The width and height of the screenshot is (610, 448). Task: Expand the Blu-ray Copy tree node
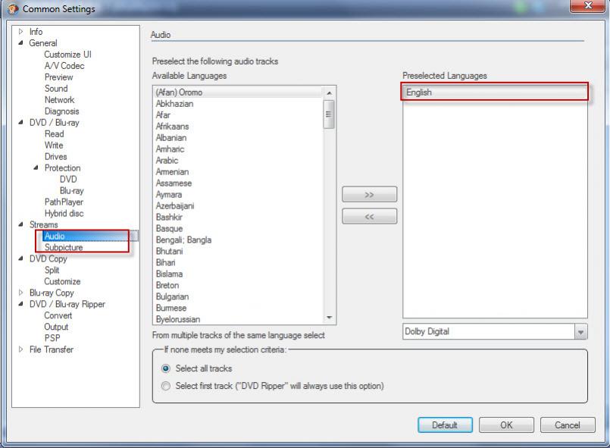21,293
